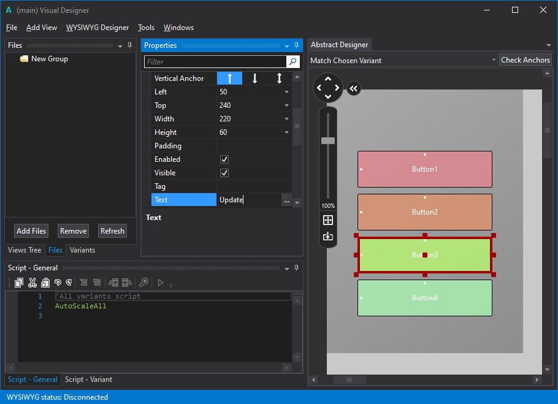Toggle the downward Vertical Anchor arrow
Viewport: 558px width, 404px height.
[254, 78]
